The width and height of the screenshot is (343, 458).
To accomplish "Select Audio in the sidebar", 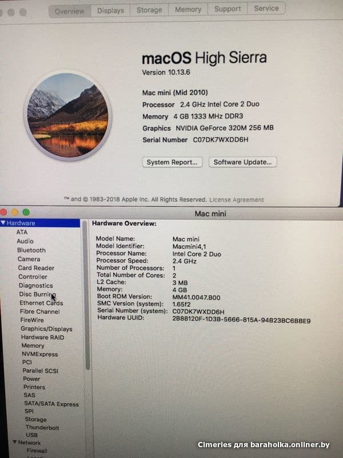I will [x=25, y=241].
